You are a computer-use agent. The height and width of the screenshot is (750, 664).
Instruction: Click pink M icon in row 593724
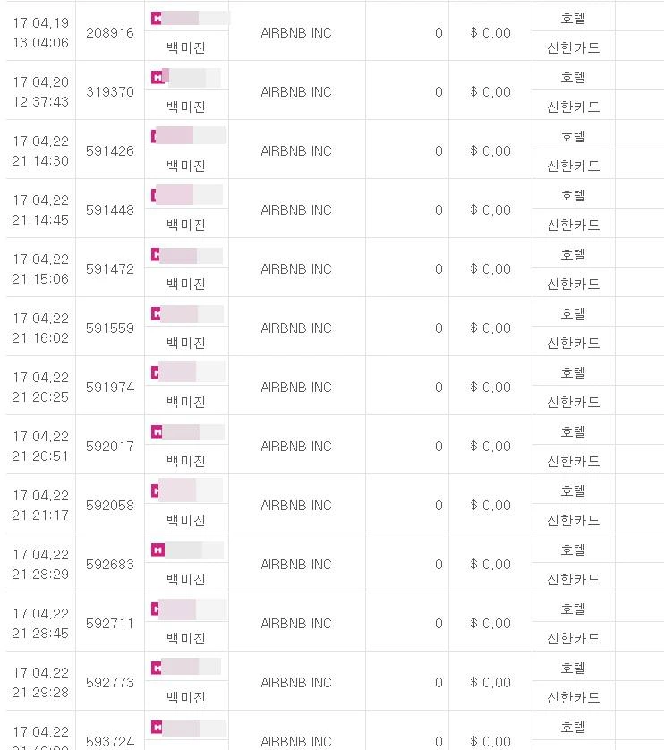click(157, 727)
